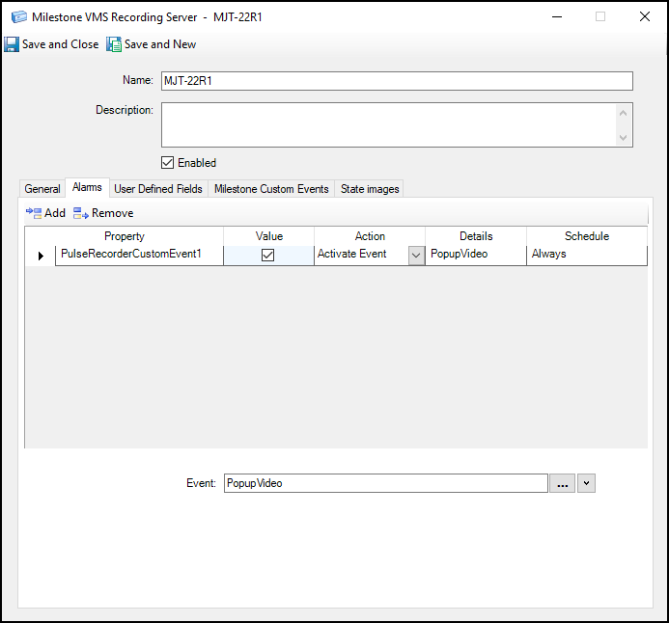Click the Save and New document icon
Viewport: 669px width, 623px height.
coord(114,44)
